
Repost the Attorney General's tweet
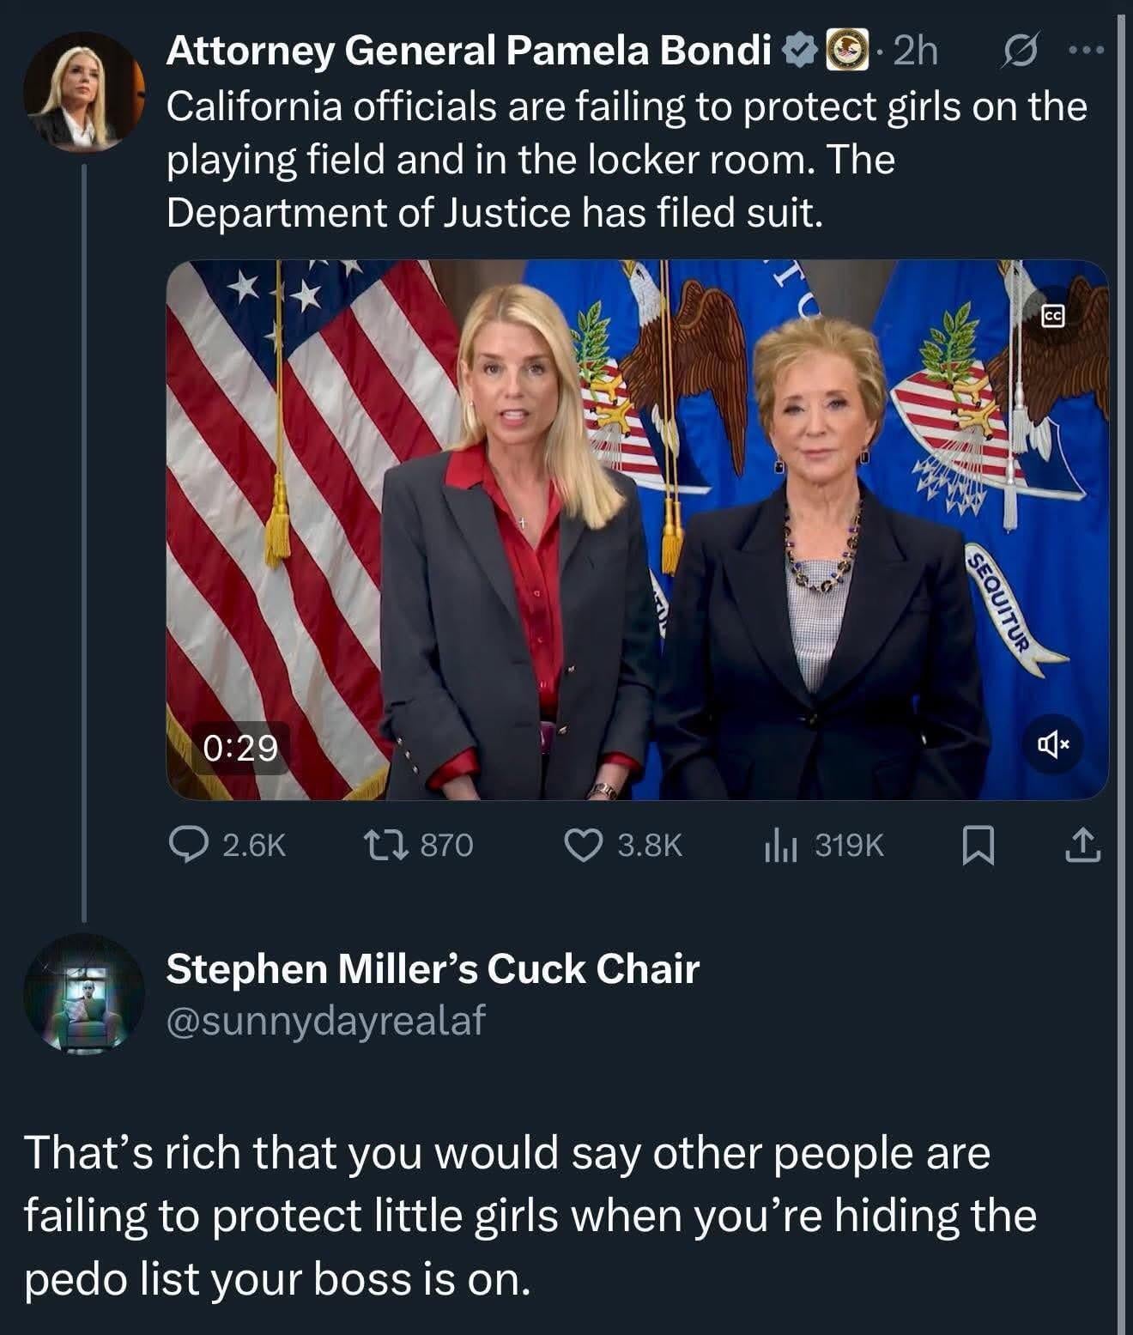coord(400,846)
